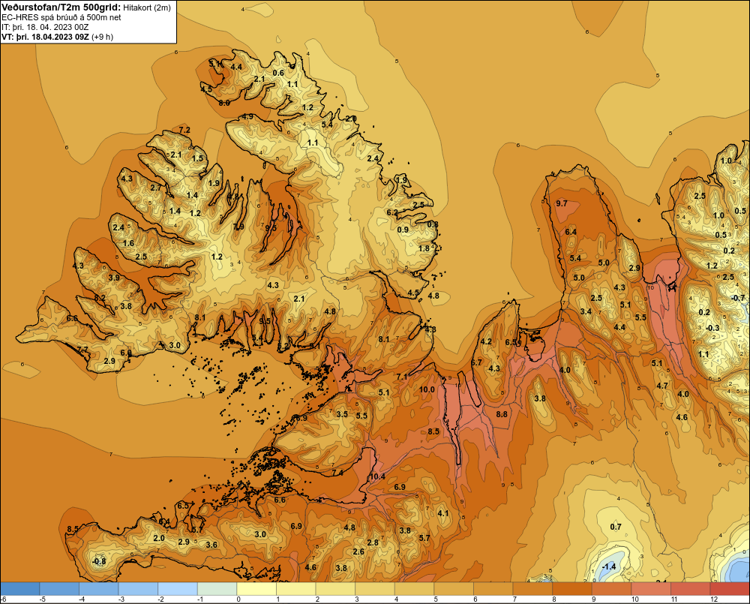
Task: Click the 7.9 temperature value
Action: 238,227
